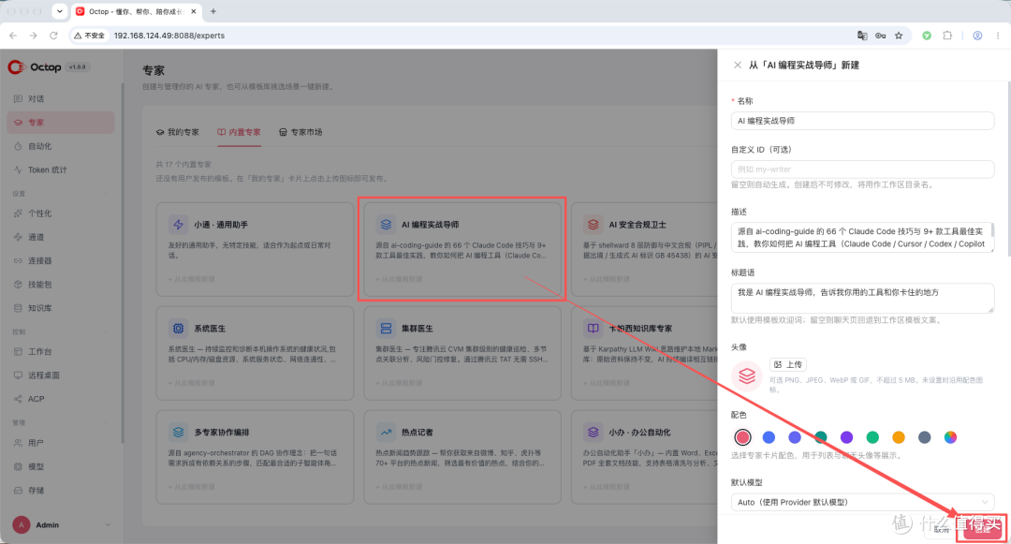1011x544 pixels.
Task: Open the browser tab search dropdown
Action: click(59, 11)
